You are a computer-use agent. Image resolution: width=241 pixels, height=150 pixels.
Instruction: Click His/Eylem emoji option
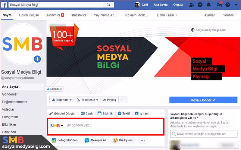coord(123,140)
